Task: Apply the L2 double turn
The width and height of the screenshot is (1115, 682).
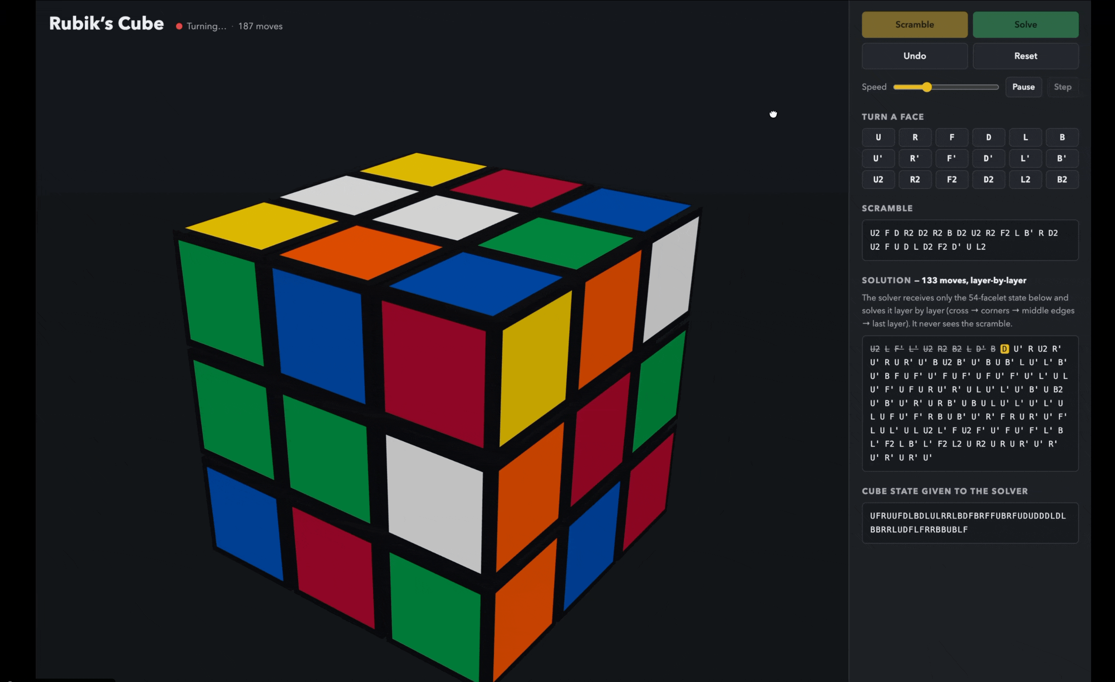Action: click(x=1025, y=180)
